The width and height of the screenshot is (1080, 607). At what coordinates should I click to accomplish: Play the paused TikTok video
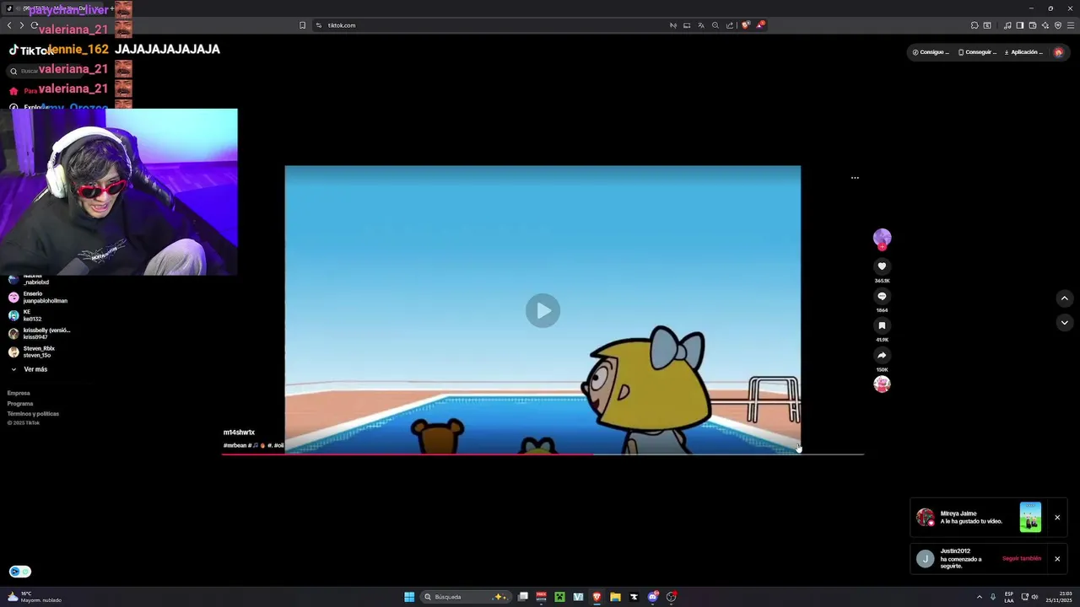coord(543,310)
